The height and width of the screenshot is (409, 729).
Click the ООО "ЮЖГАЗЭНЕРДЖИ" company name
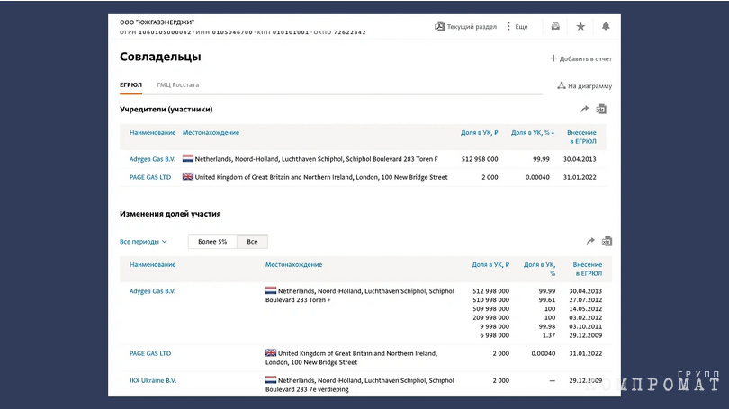pos(157,22)
